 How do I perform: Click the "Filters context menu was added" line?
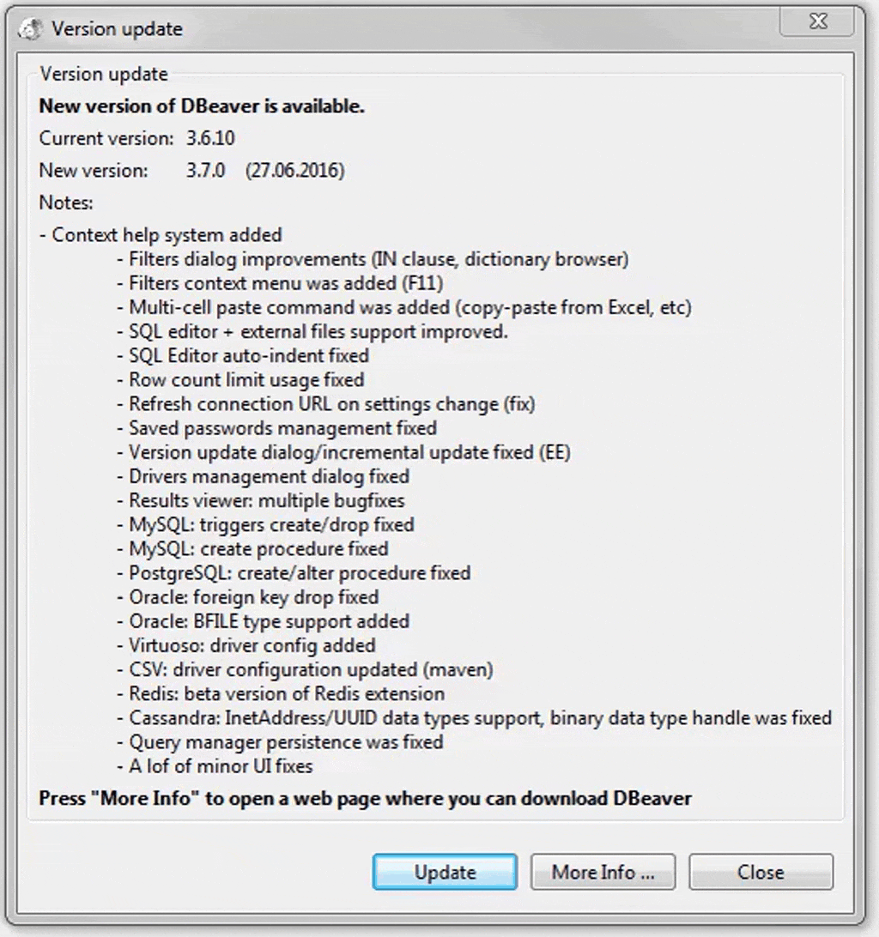point(285,283)
